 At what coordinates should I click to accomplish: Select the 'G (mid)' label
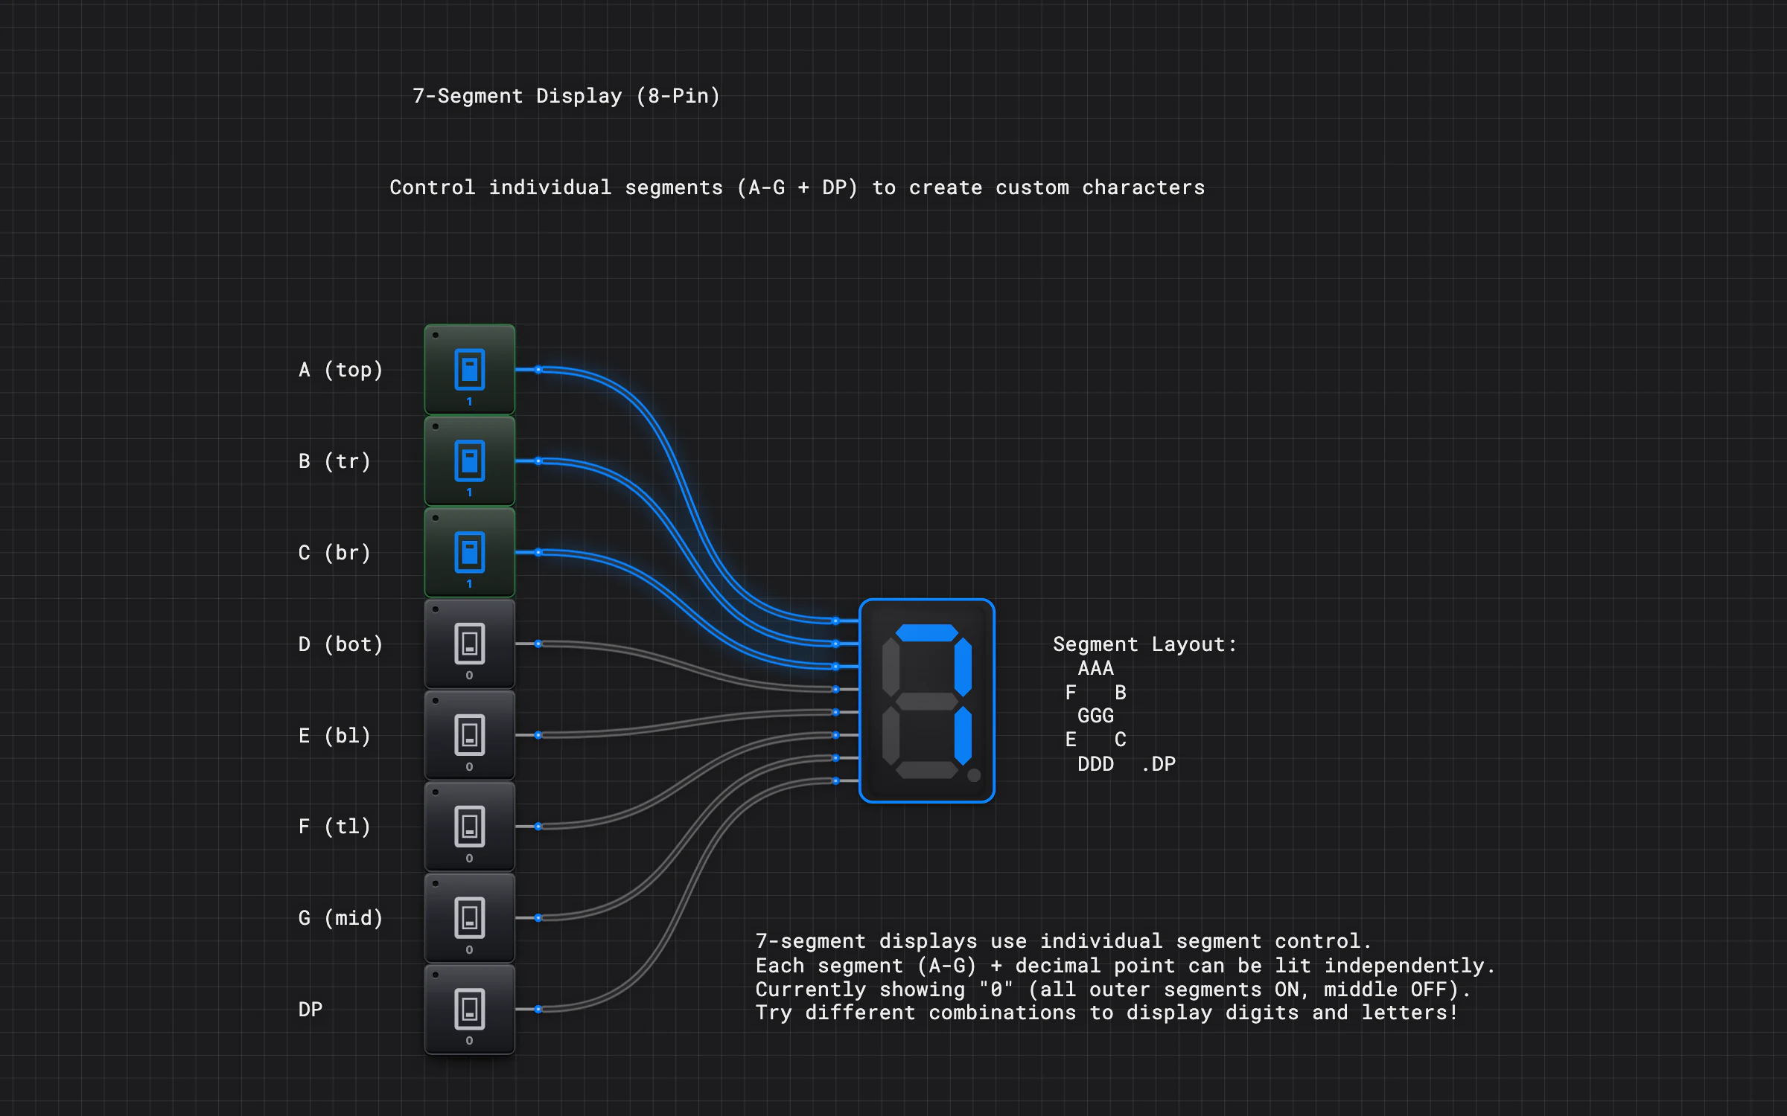pyautogui.click(x=340, y=918)
